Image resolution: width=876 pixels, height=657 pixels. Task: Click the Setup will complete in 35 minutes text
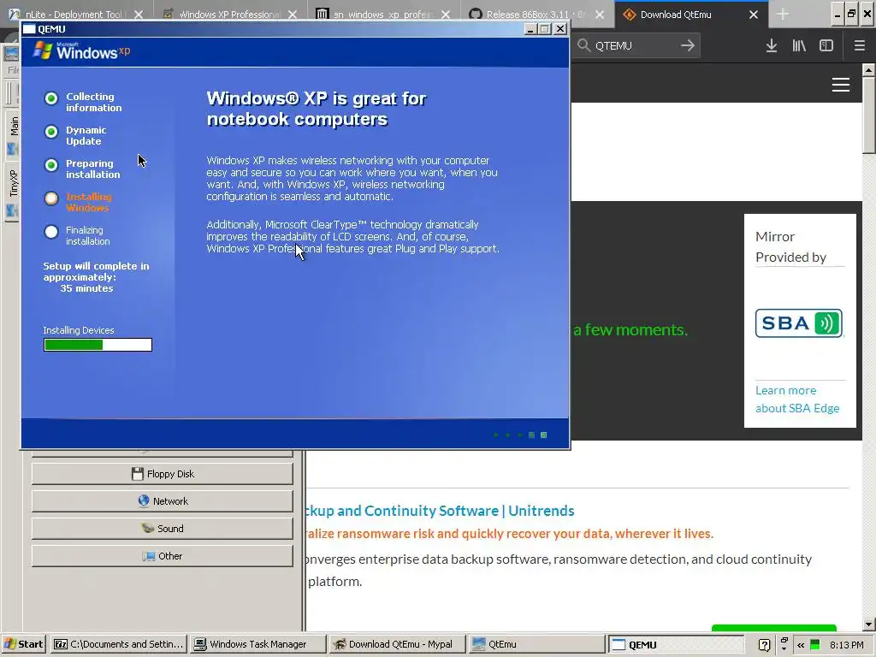pyautogui.click(x=96, y=277)
